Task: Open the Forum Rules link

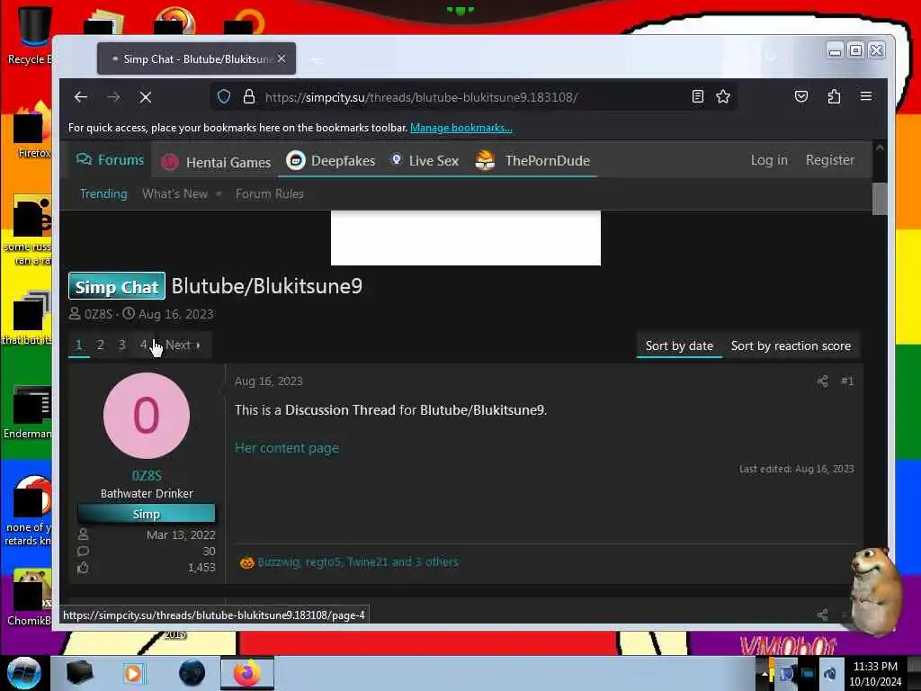Action: pos(270,194)
